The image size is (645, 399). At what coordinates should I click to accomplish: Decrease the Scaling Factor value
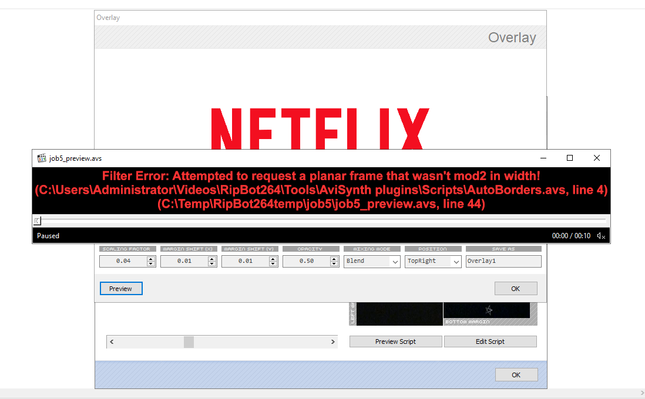pyautogui.click(x=150, y=263)
